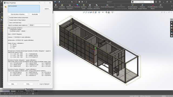This screenshot has width=173, height=97.
Task: Collapse the CommandManager ribbon
Action: 172,10
